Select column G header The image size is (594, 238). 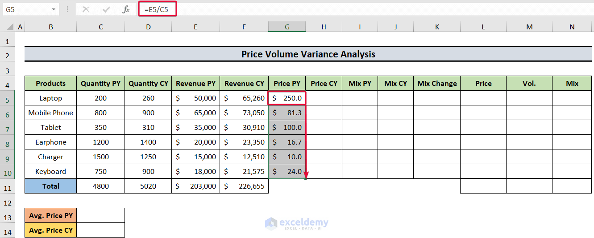pyautogui.click(x=287, y=27)
